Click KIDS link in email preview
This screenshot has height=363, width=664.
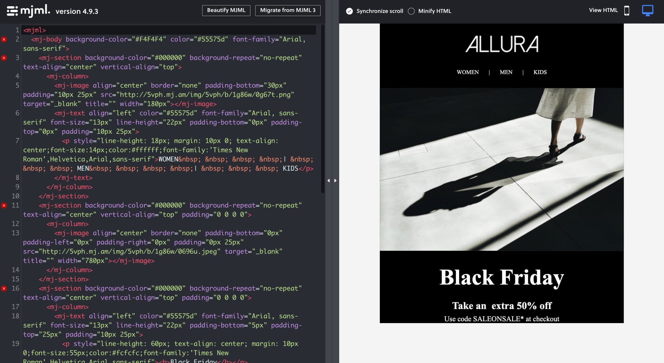[540, 72]
